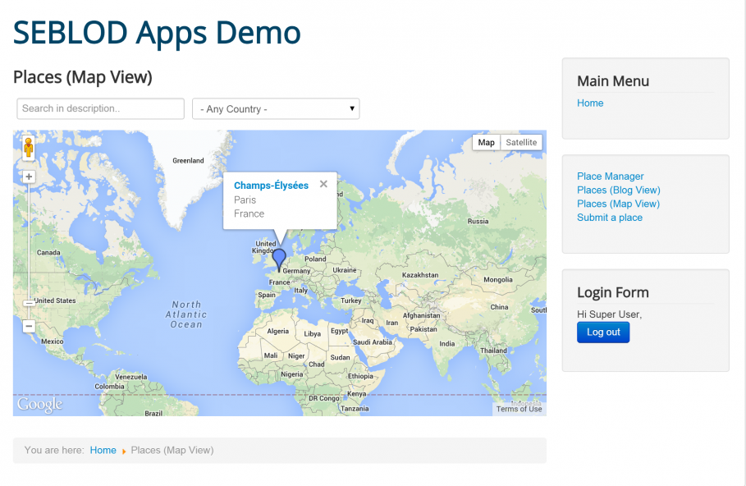Click the Google logo on map
Image resolution: width=746 pixels, height=486 pixels.
(x=40, y=405)
